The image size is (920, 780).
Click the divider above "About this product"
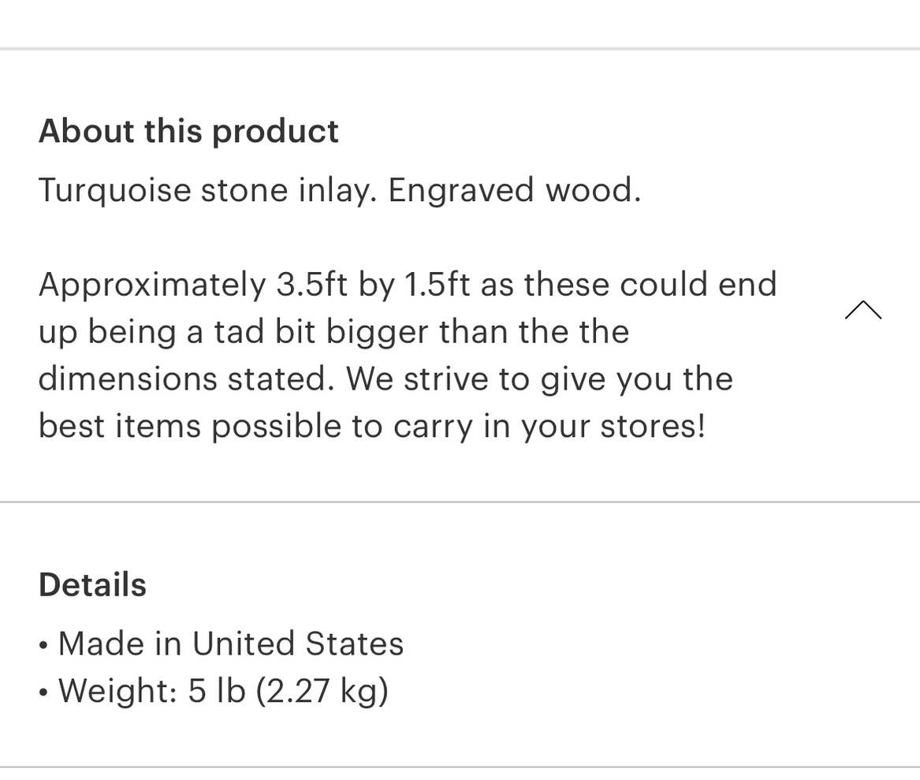460,49
